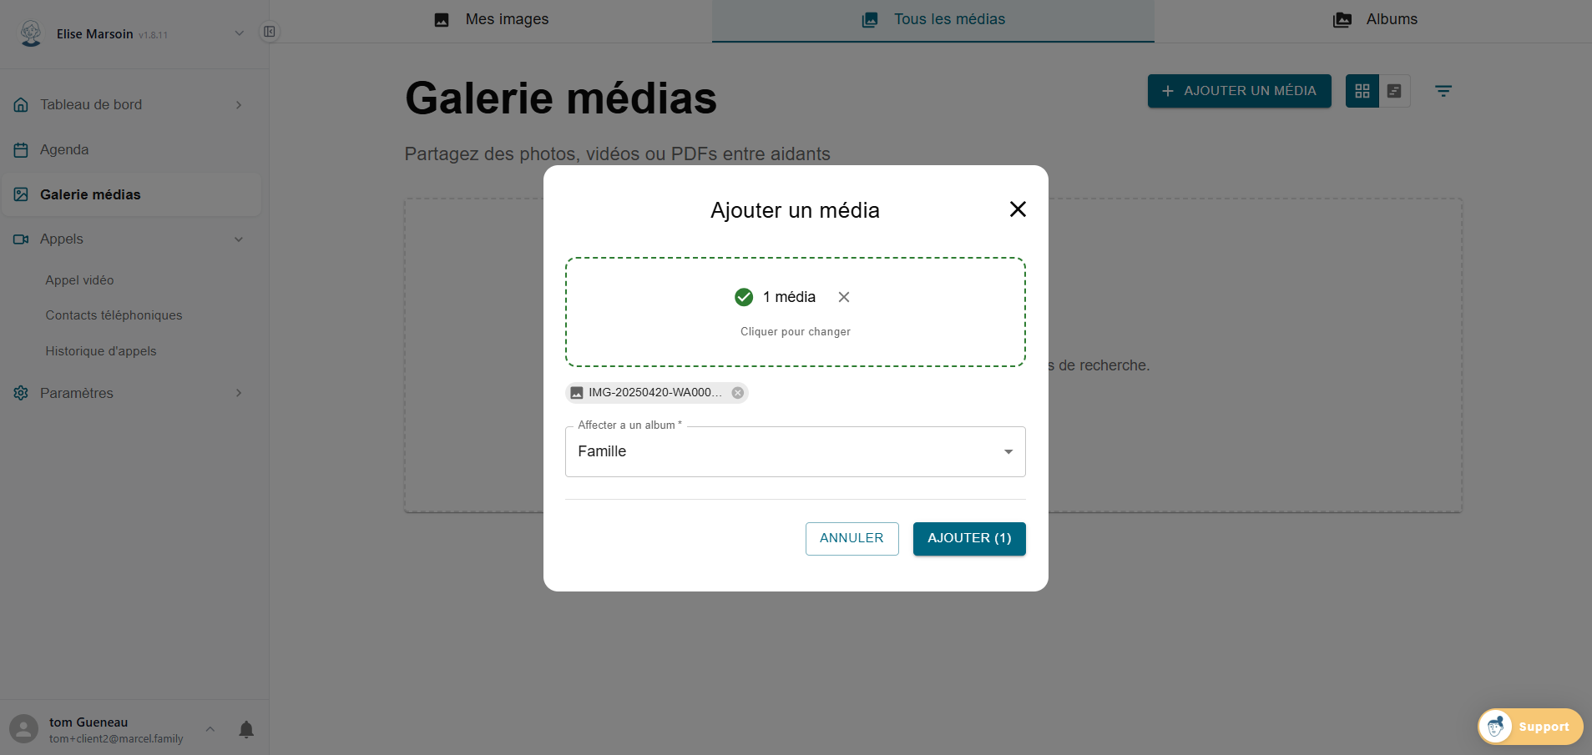1592x755 pixels.
Task: Clear the selected 1 média upload
Action: tap(844, 297)
